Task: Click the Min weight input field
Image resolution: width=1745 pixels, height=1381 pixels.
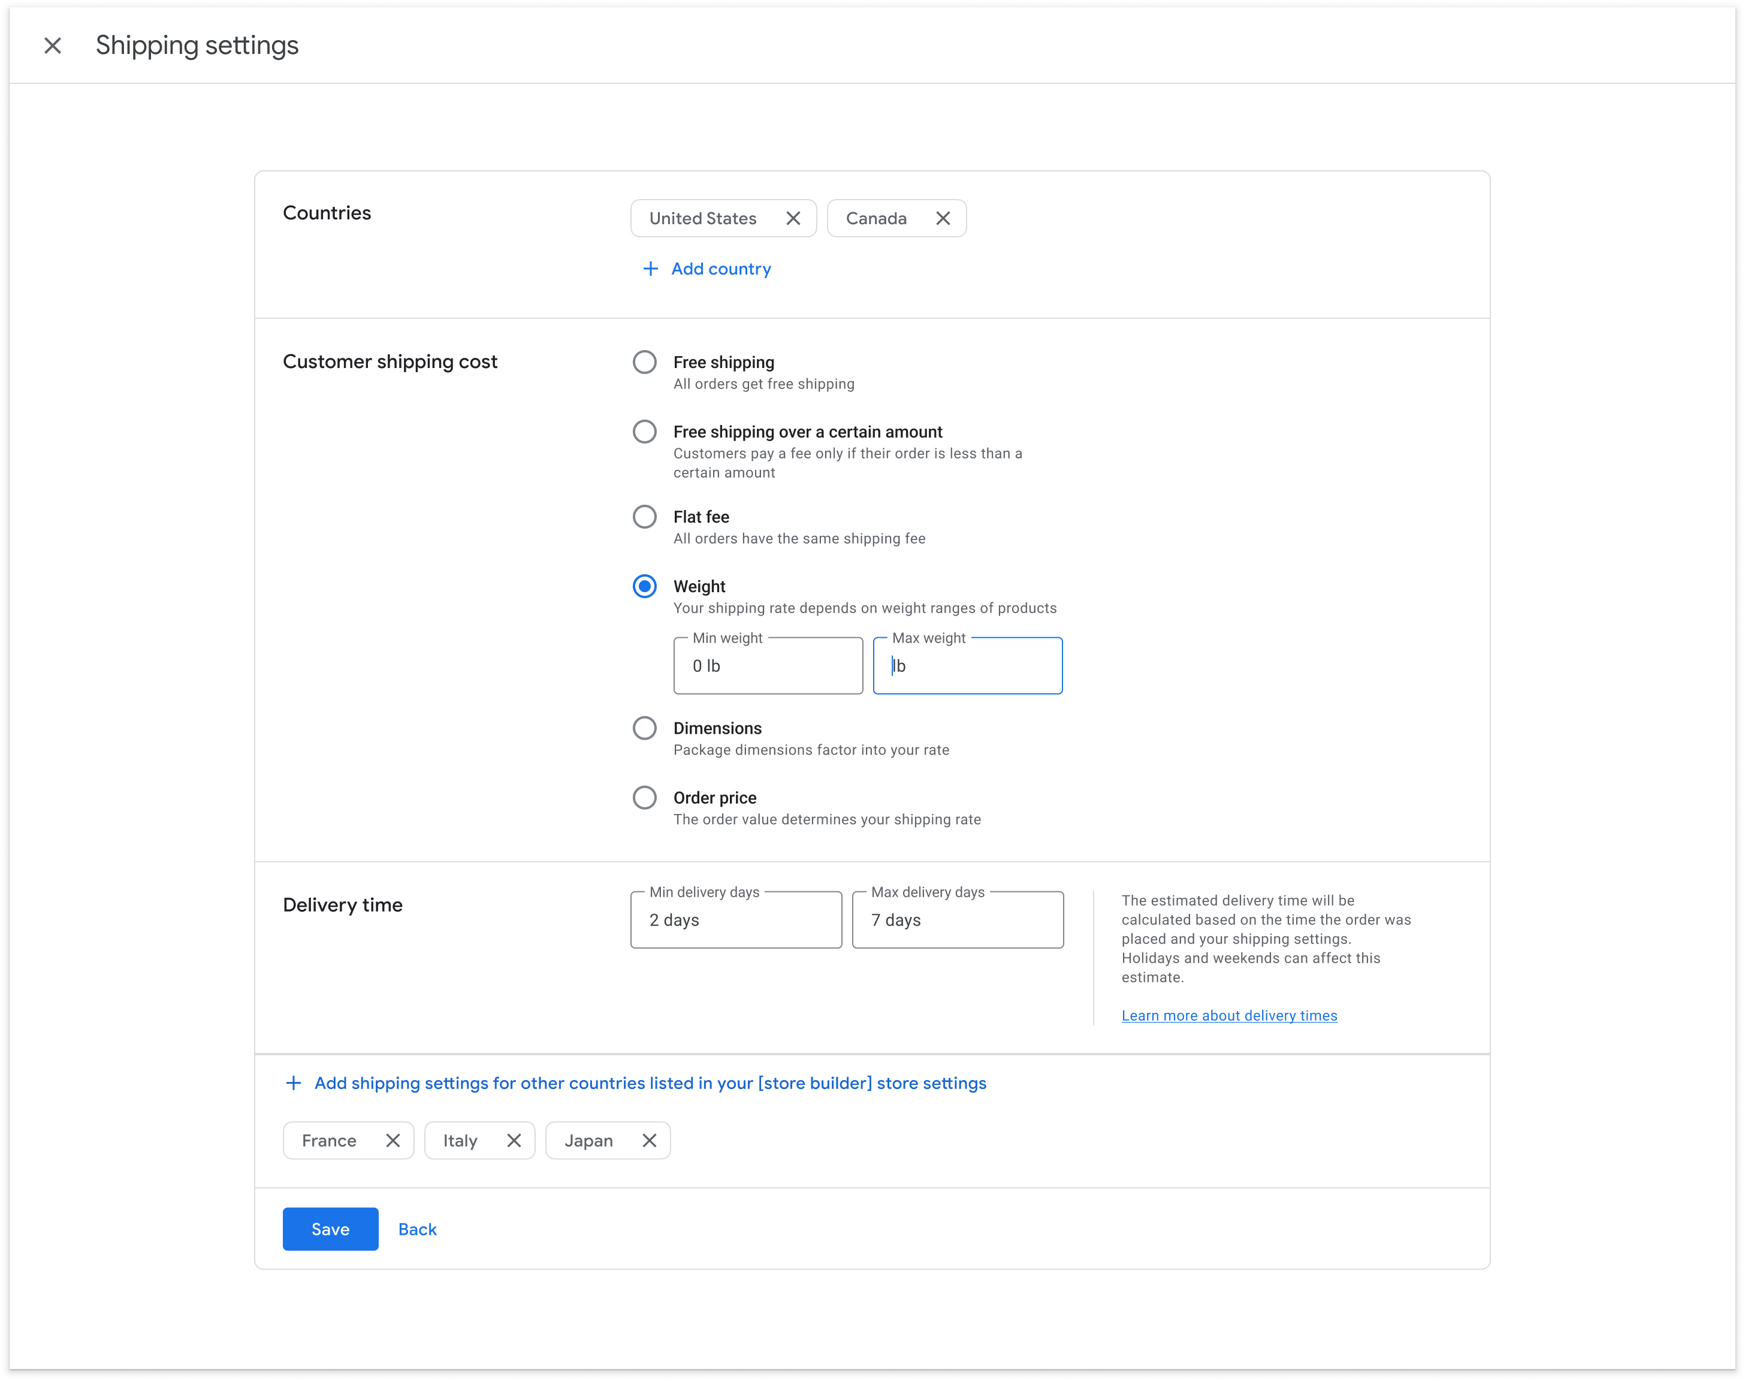Action: tap(768, 665)
